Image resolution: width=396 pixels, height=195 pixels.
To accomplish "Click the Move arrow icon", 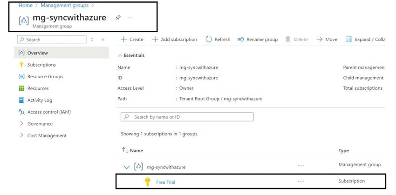I will click(320, 40).
